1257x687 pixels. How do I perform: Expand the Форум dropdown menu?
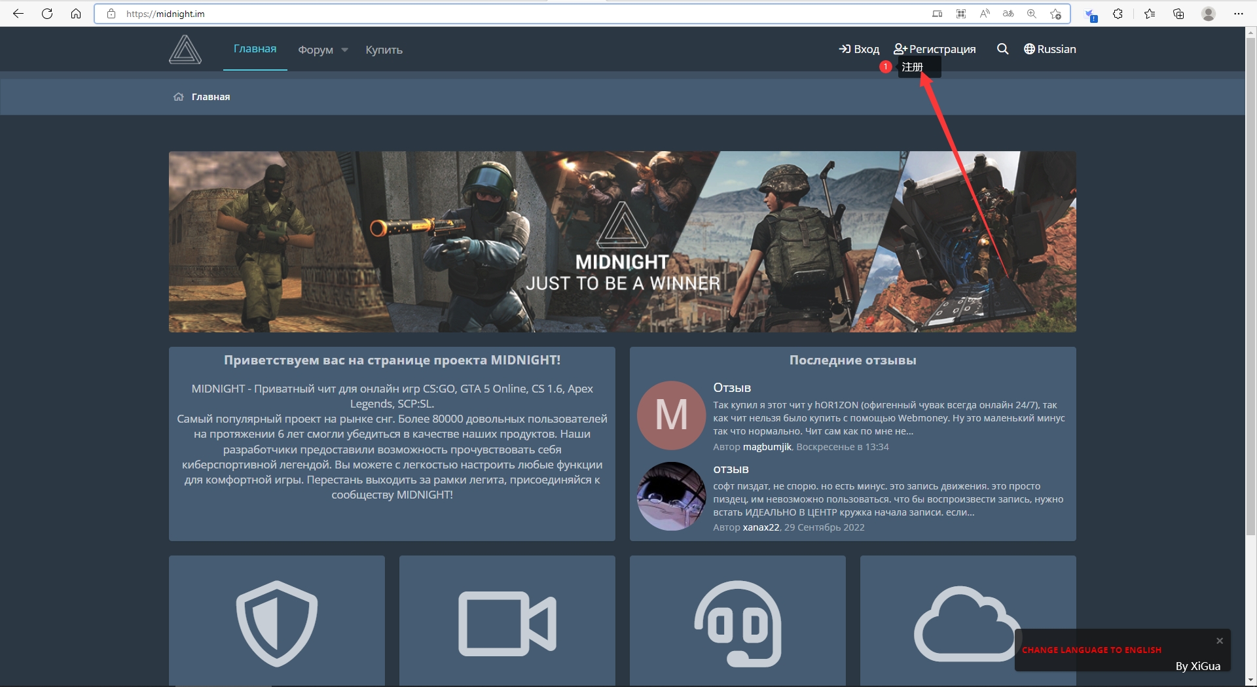(x=323, y=50)
